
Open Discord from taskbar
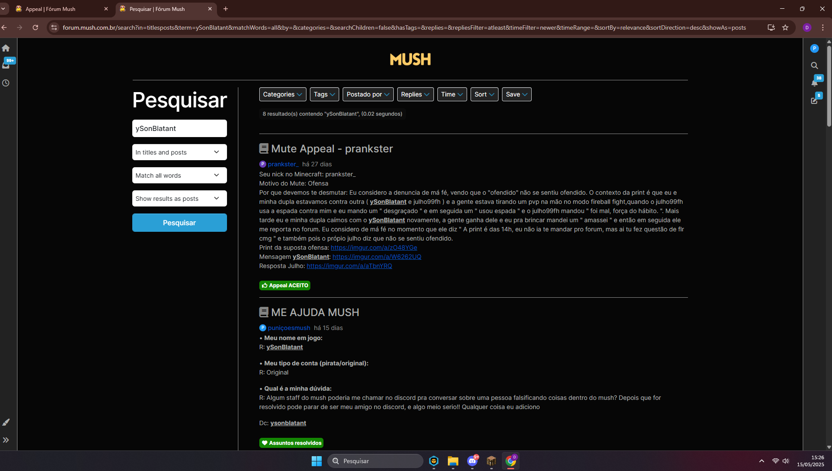click(472, 461)
